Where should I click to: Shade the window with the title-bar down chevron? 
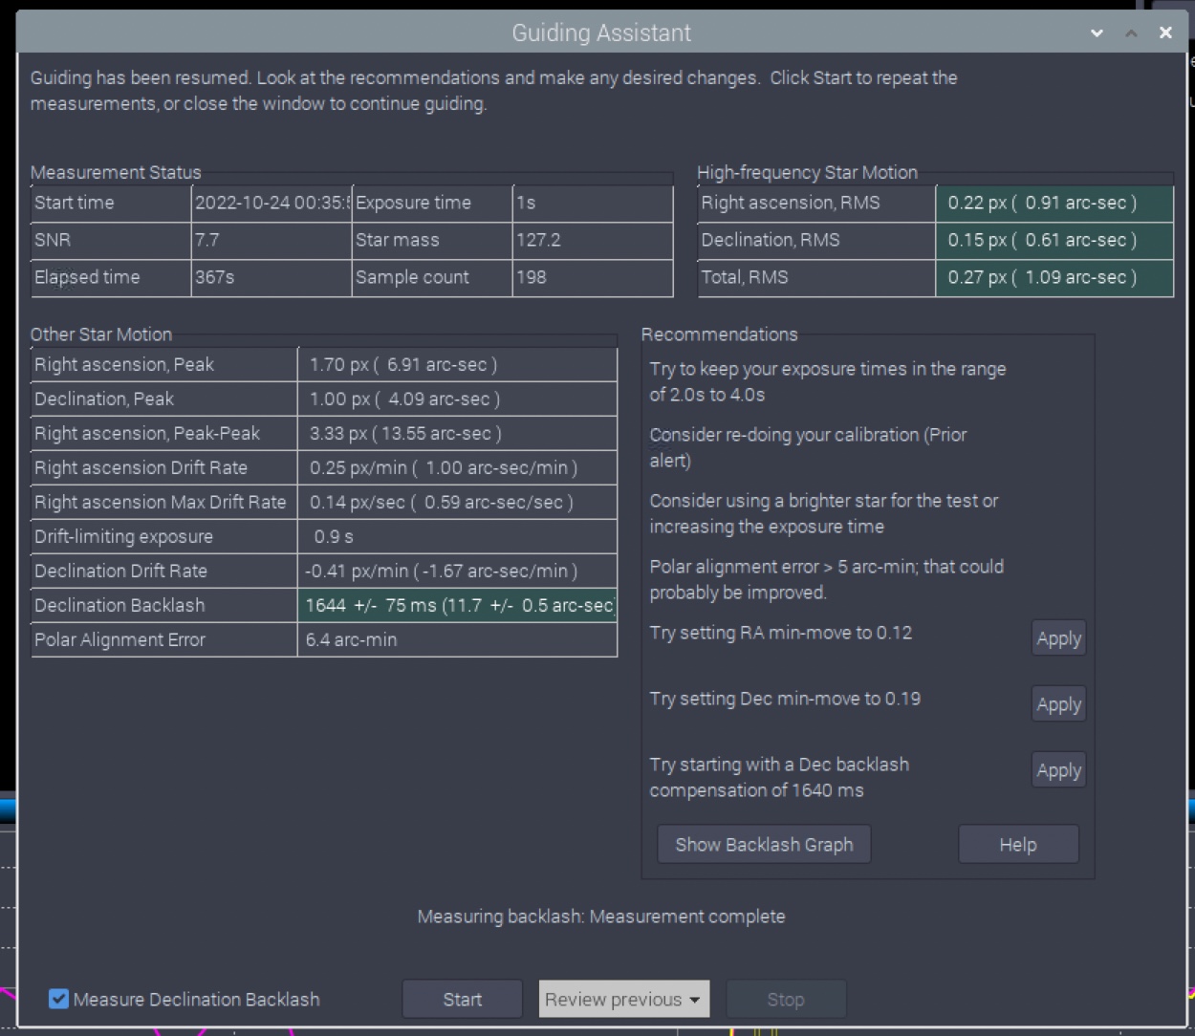[x=1097, y=32]
